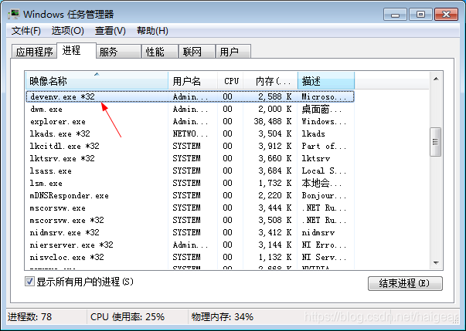Sort by CPU column header
Viewport: 466px width, 331px height.
tap(230, 81)
